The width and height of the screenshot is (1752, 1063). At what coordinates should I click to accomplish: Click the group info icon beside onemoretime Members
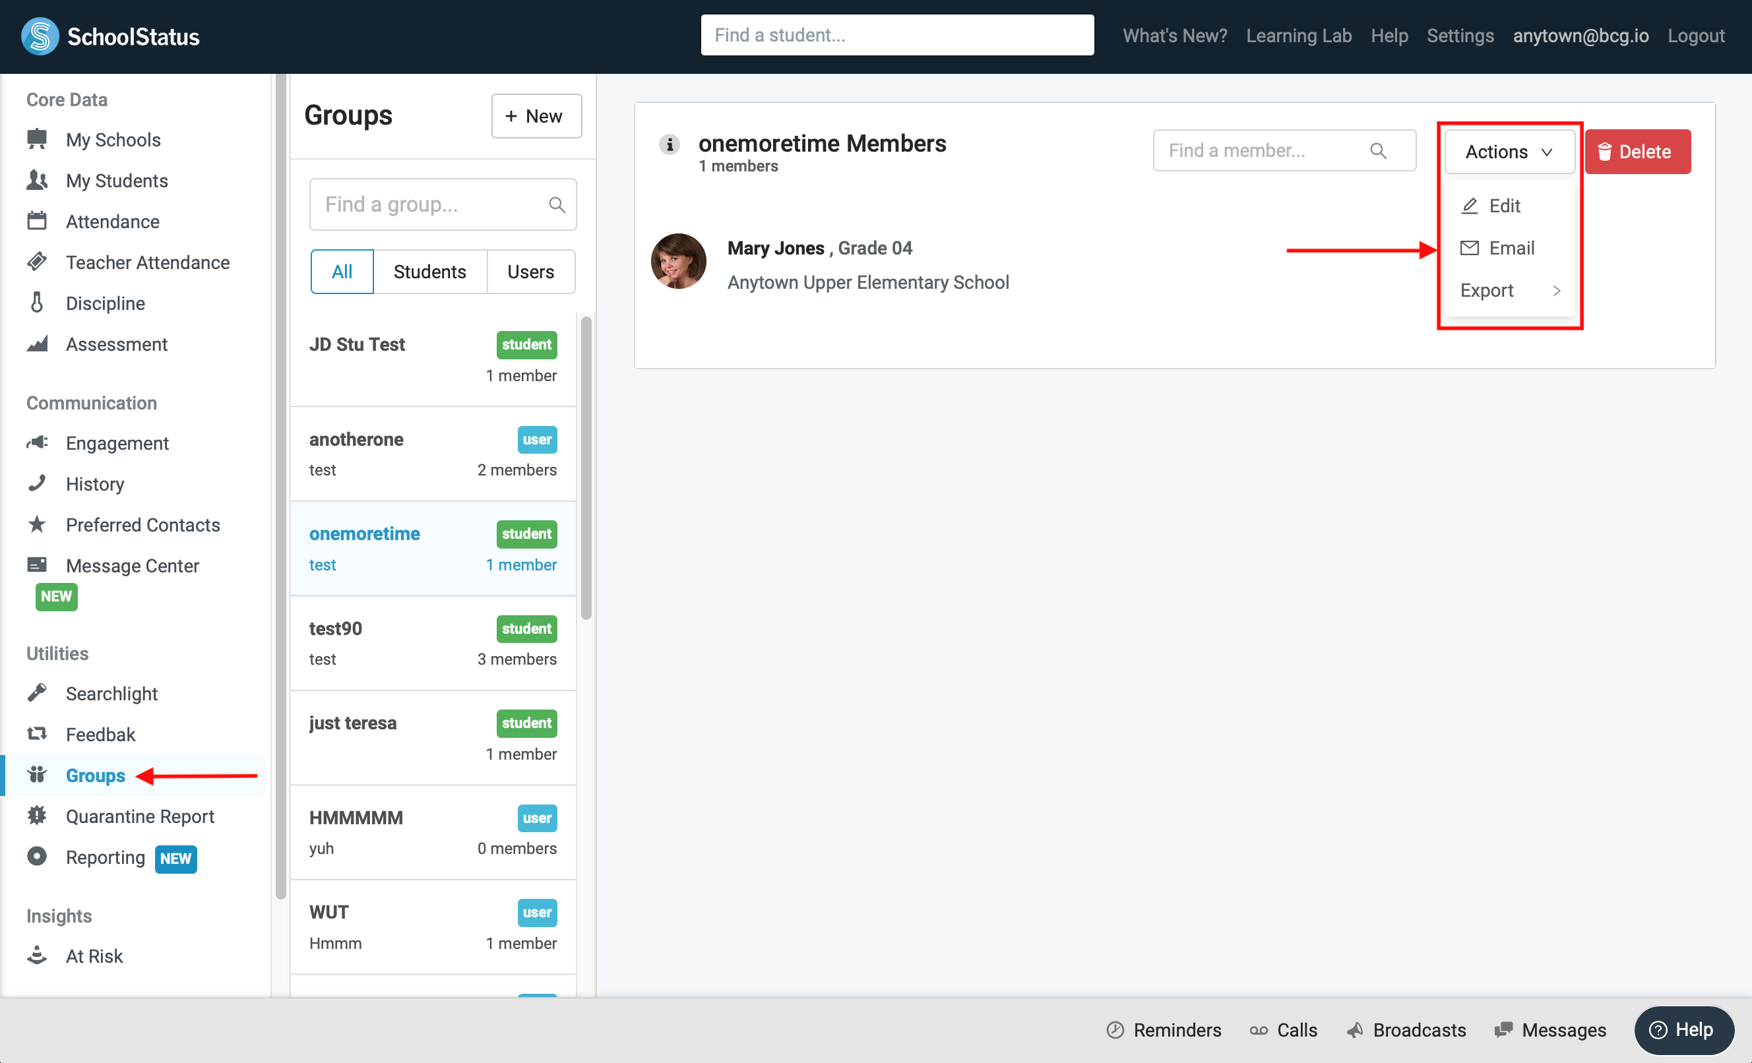coord(669,144)
